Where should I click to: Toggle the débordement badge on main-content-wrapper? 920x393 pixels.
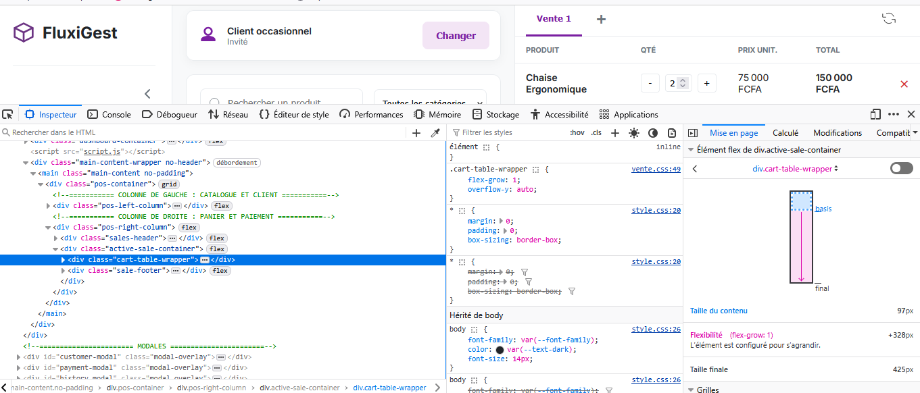pyautogui.click(x=237, y=163)
